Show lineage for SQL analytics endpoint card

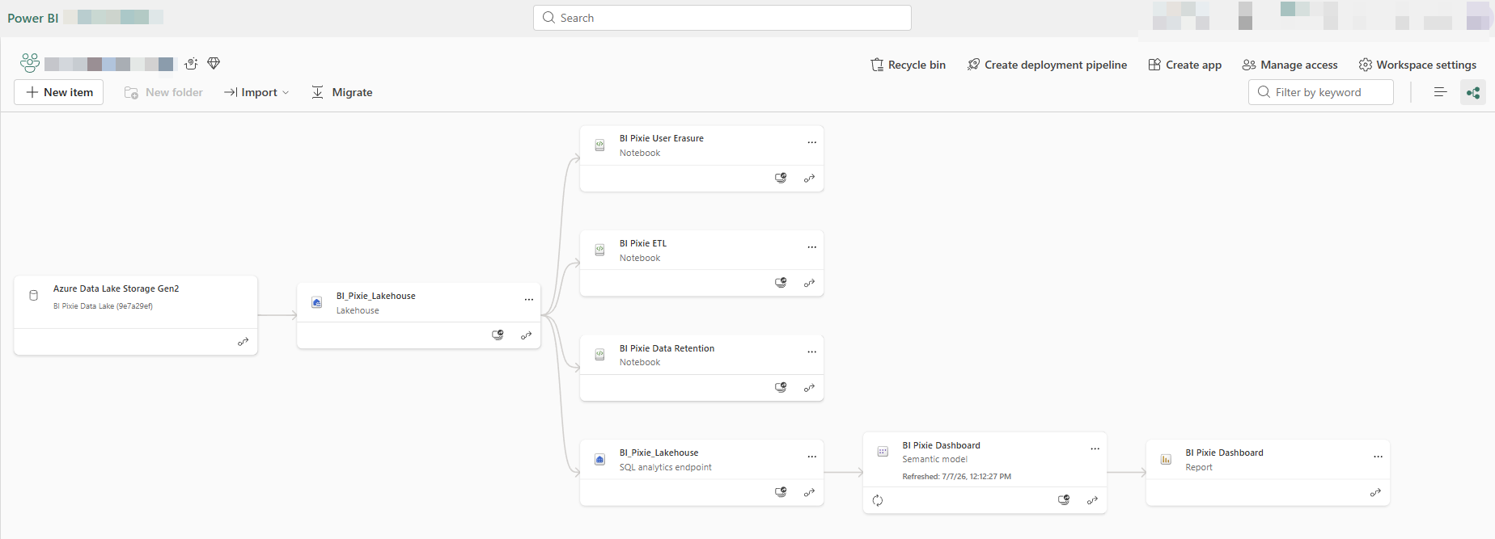pyautogui.click(x=809, y=492)
